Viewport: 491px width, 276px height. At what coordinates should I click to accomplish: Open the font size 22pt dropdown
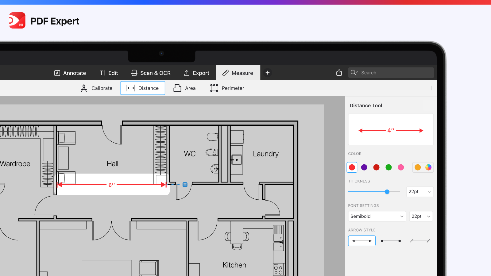coord(421,217)
